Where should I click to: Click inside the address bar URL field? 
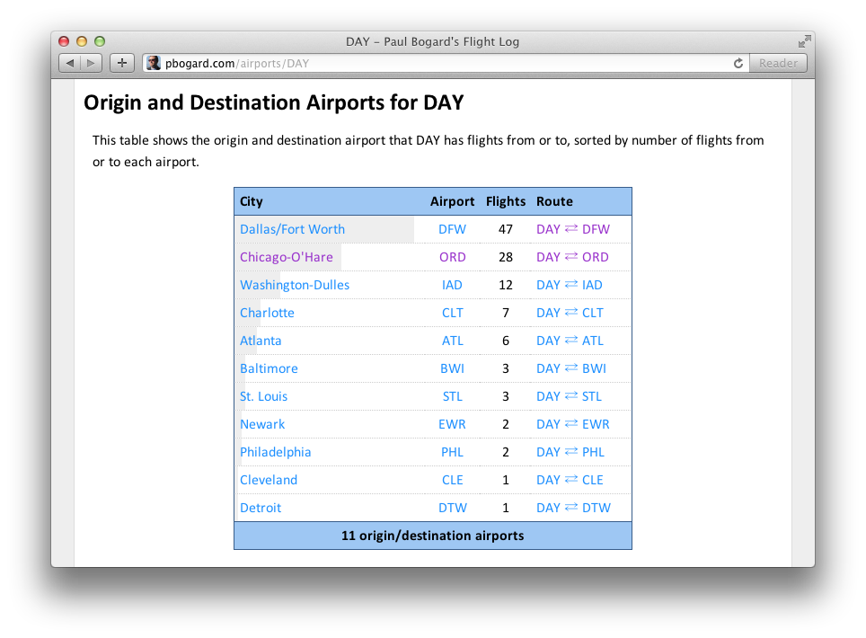pyautogui.click(x=404, y=63)
